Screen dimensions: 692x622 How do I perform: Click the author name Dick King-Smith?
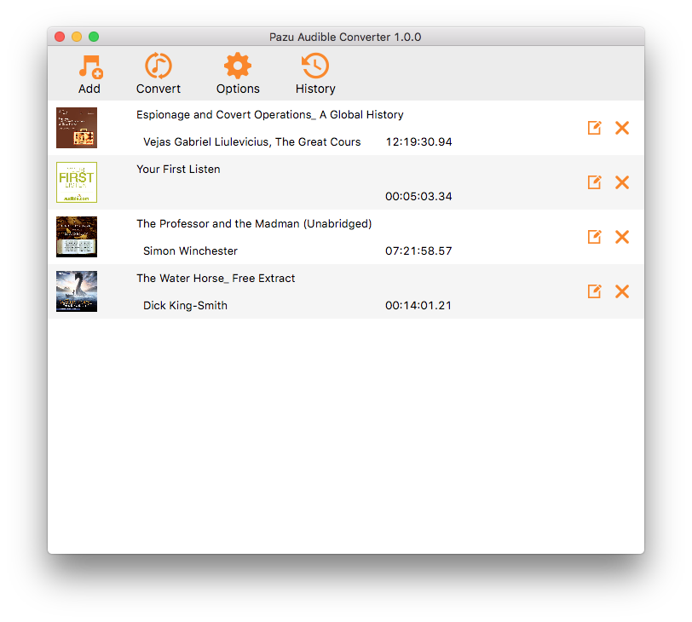tap(185, 306)
